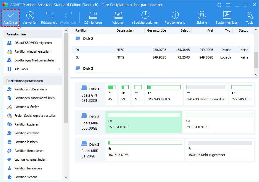Open the Speicherplatz verteilen toolbar tool
This screenshot has height=182, width=259.
coord(145,18)
